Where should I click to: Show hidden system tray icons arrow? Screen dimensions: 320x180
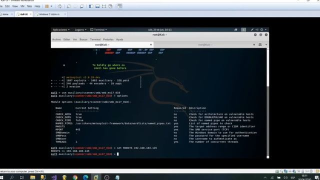click(x=265, y=178)
